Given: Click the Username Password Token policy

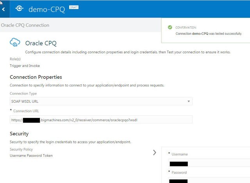Looking at the screenshot, I should (31, 156).
